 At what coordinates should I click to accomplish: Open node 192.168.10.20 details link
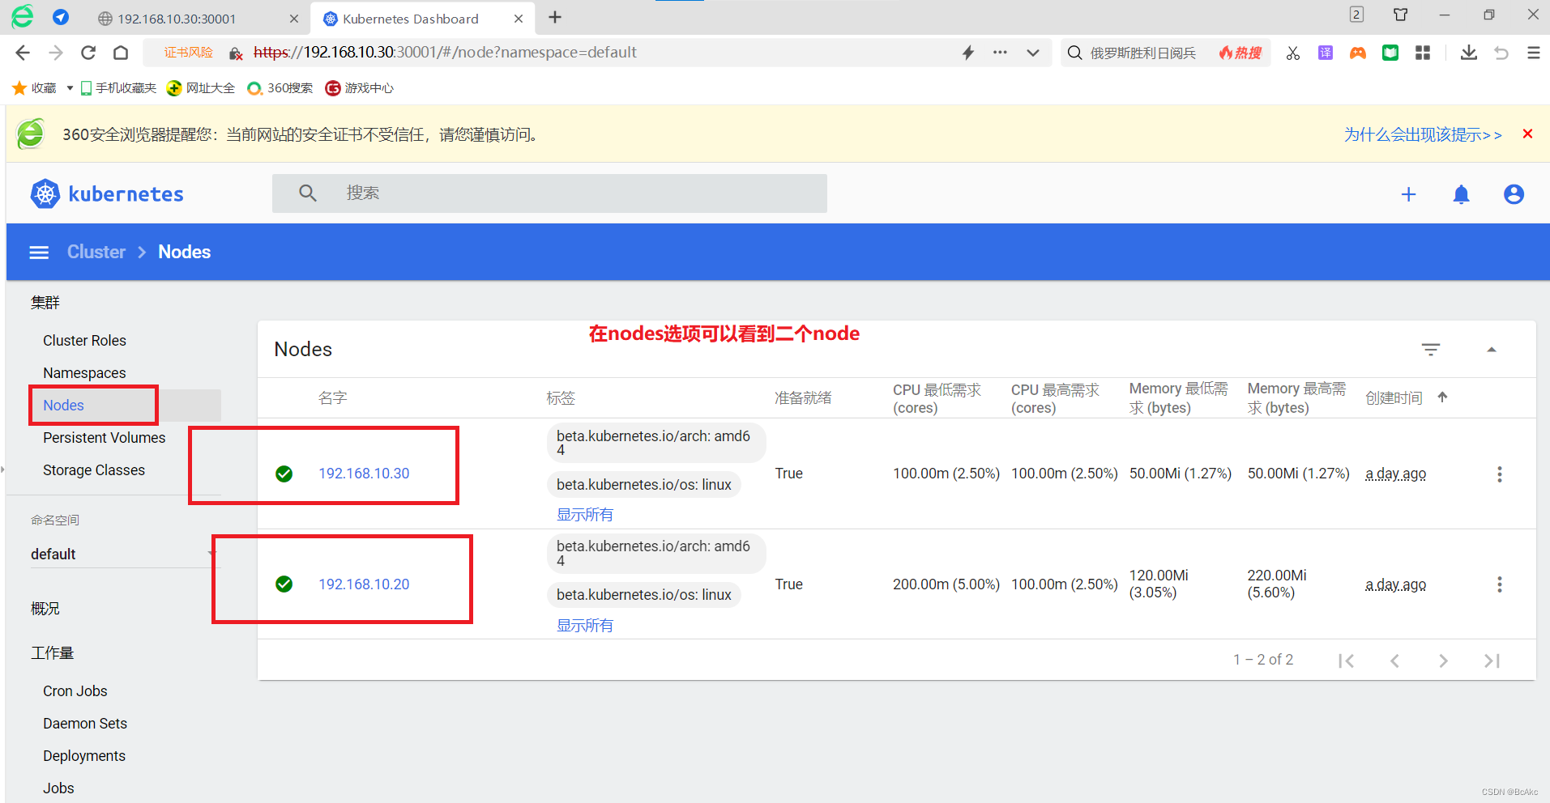pos(364,584)
